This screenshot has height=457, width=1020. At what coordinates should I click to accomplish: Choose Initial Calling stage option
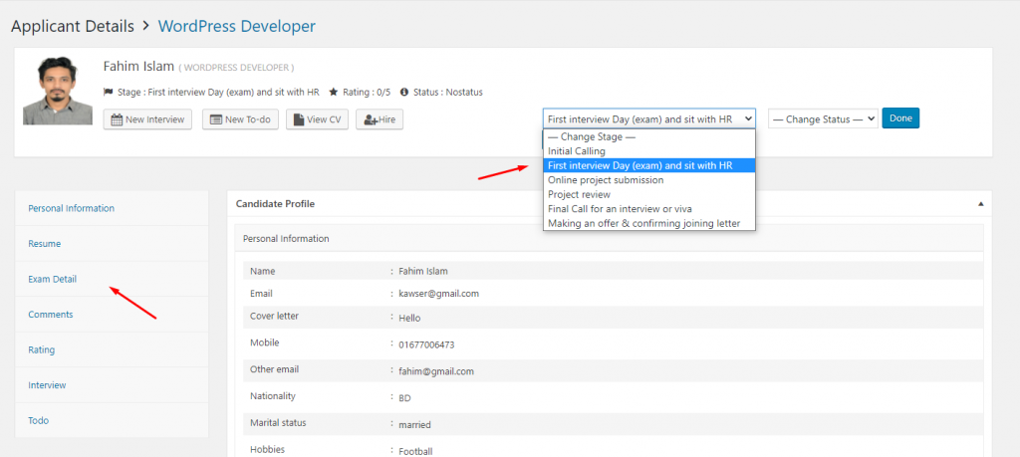pyautogui.click(x=649, y=151)
